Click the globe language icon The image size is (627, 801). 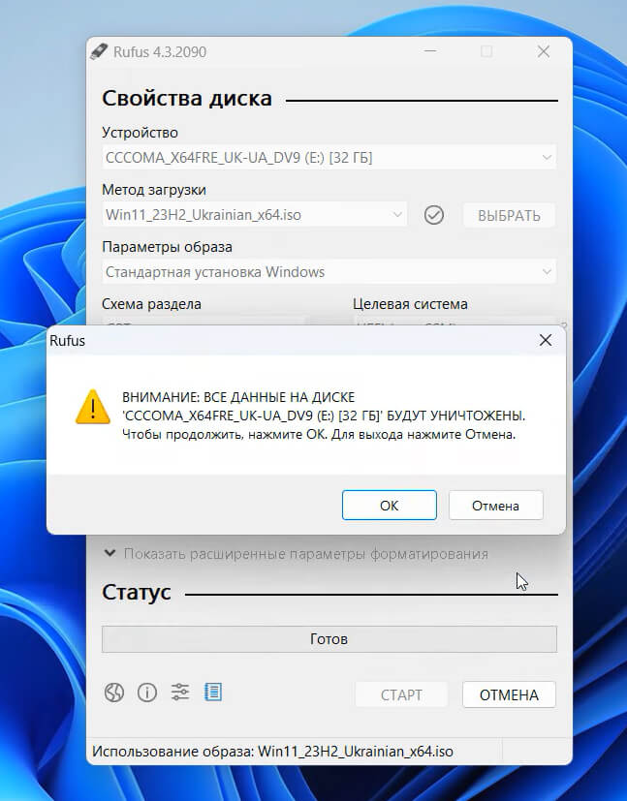click(x=115, y=692)
